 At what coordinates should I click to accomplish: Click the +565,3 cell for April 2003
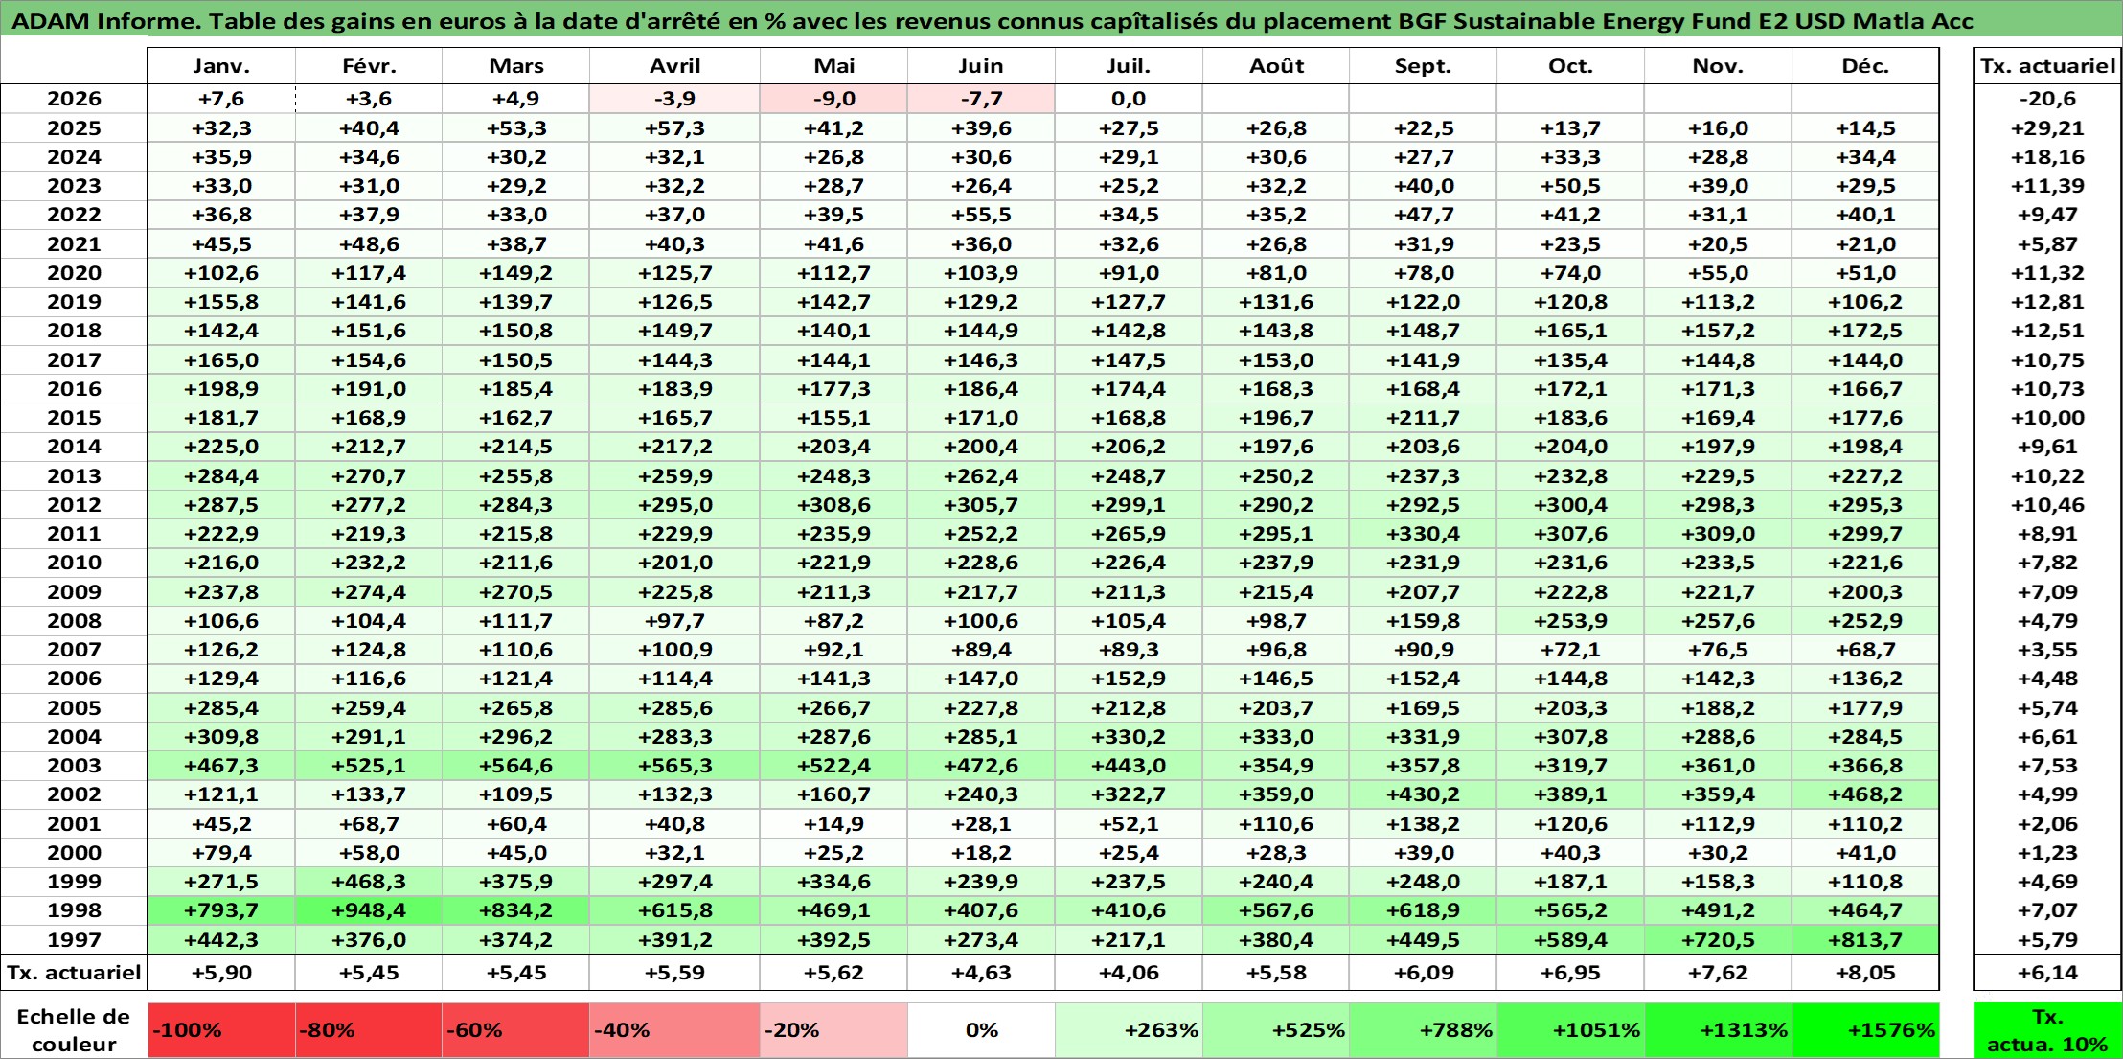[675, 766]
